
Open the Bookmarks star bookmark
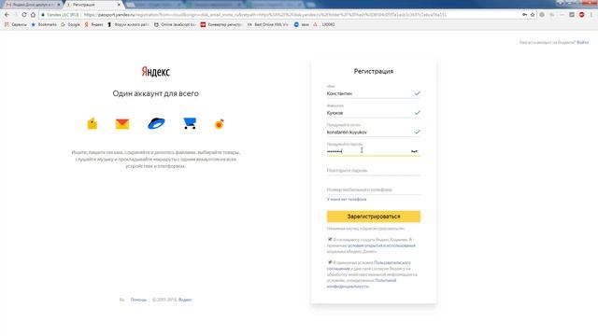tap(44, 24)
